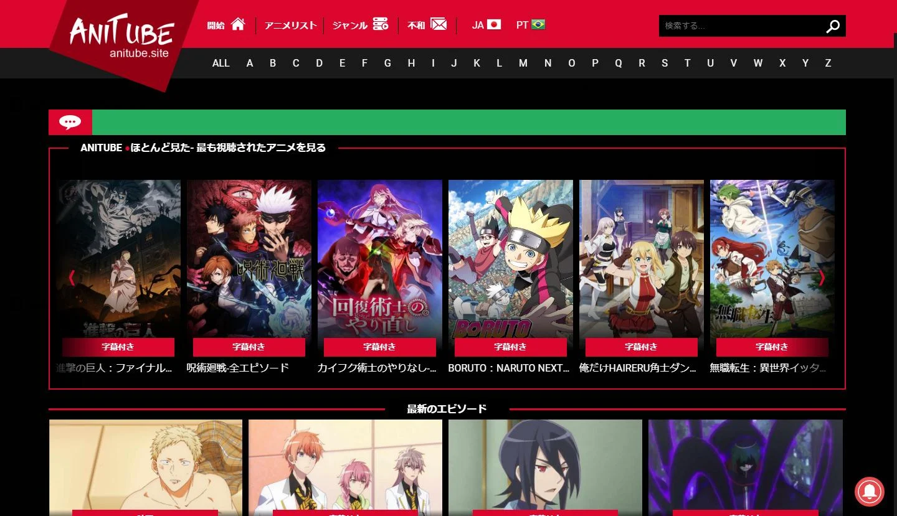Click the magnifier search icon
This screenshot has height=516, width=897.
(x=833, y=26)
